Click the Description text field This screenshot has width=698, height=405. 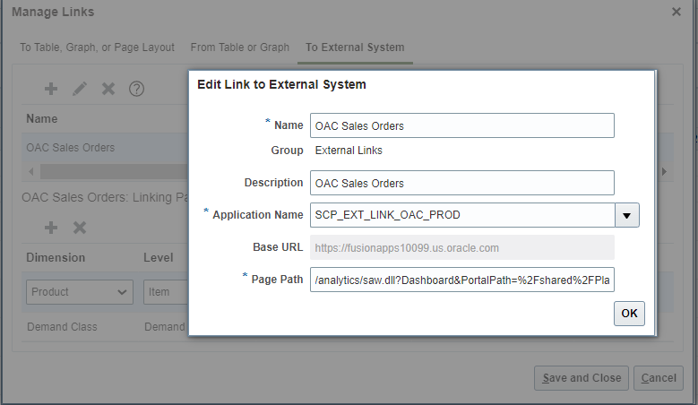[x=461, y=183]
